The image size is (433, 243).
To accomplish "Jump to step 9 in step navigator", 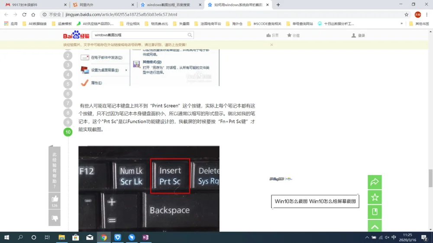I will click(x=68, y=122).
